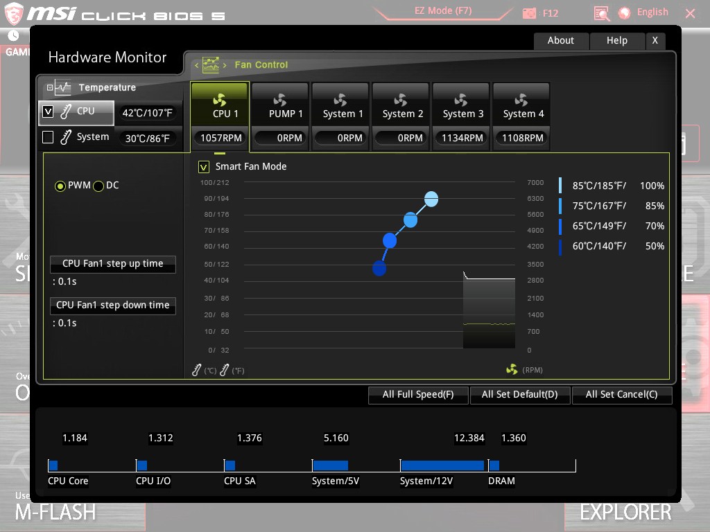Click the 65°C 70% curve point
The image size is (710, 532).
point(390,240)
